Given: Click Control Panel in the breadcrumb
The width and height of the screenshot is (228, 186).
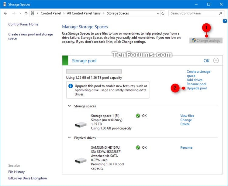Looking at the screenshot, I should [50, 13].
